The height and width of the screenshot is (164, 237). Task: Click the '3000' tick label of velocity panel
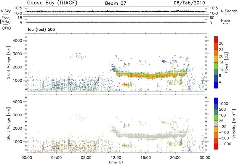pyautogui.click(x=17, y=115)
